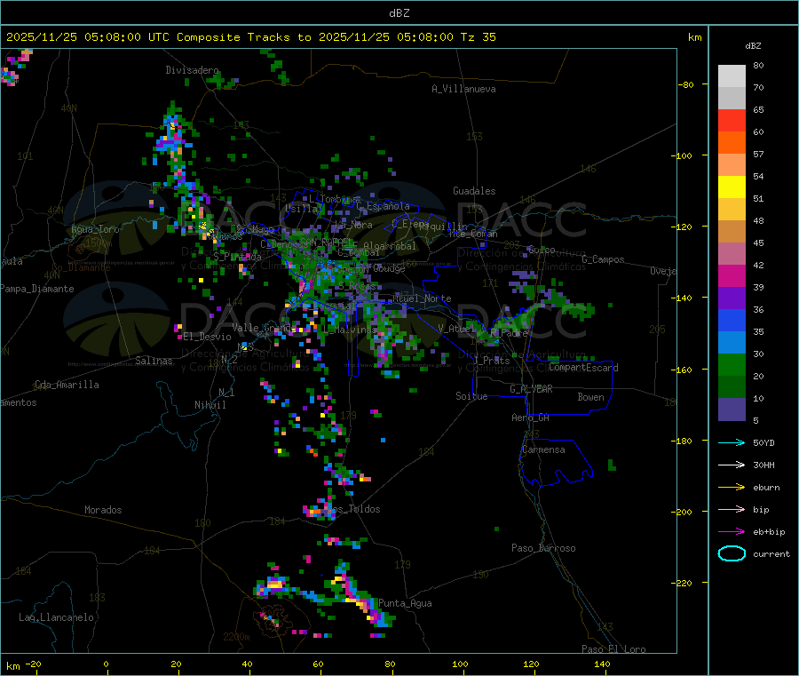This screenshot has width=799, height=676.
Task: Click the cyan 'current' ellipse legend symbol
Action: click(x=732, y=553)
